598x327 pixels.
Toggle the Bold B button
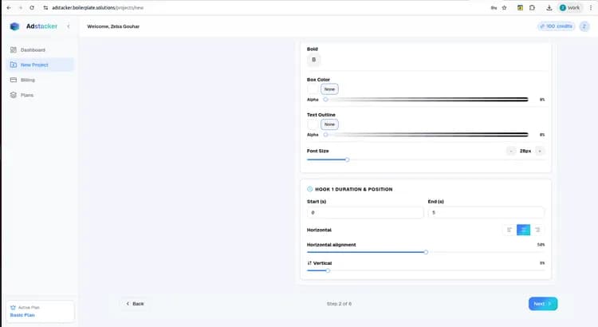[314, 60]
